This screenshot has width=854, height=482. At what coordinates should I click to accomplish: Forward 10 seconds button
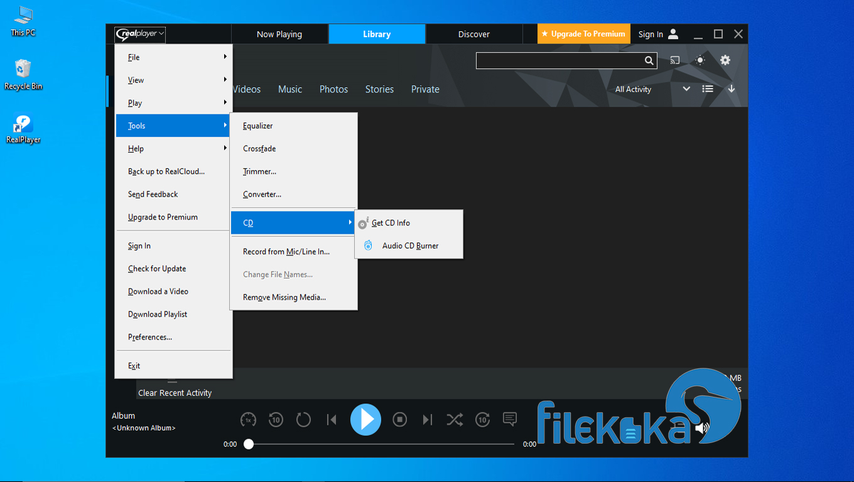click(482, 420)
